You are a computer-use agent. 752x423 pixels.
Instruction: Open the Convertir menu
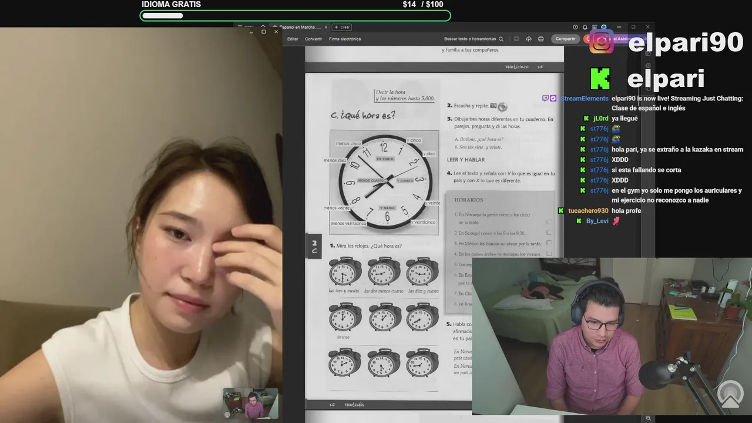(x=313, y=39)
